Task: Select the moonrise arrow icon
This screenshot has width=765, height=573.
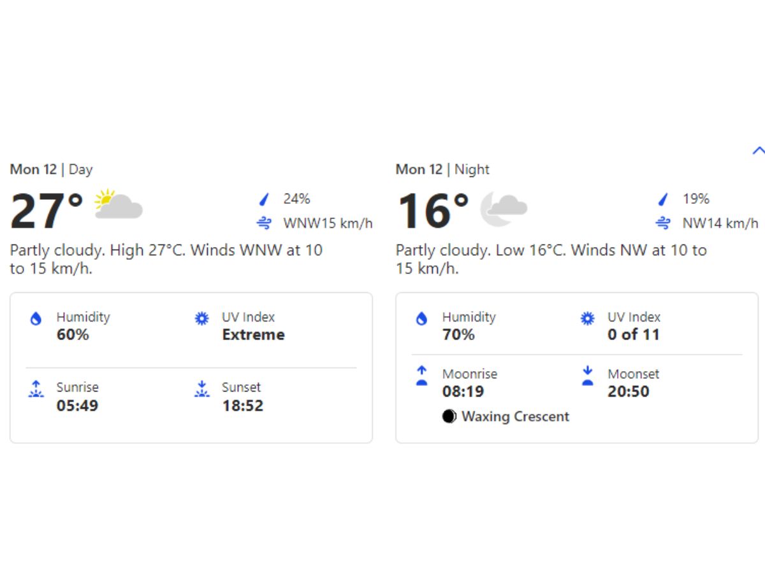Action: tap(421, 374)
